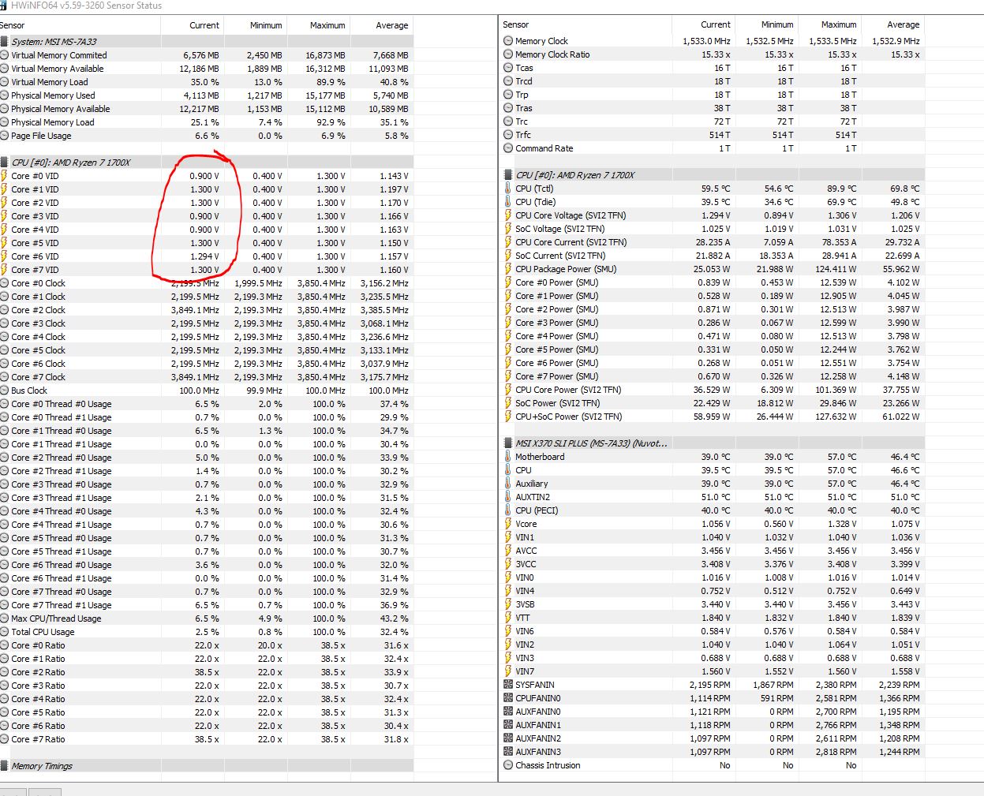This screenshot has height=796, width=984.
Task: Select the CPU (PECI) temperature row
Action: click(713, 510)
